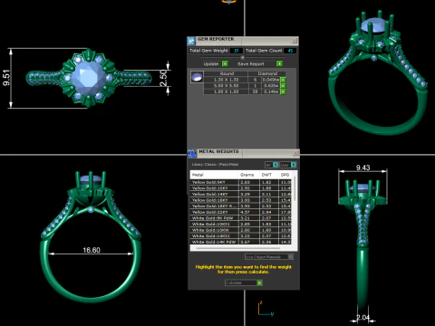Close the Metal Weights panel
The height and width of the screenshot is (326, 435).
(295, 154)
